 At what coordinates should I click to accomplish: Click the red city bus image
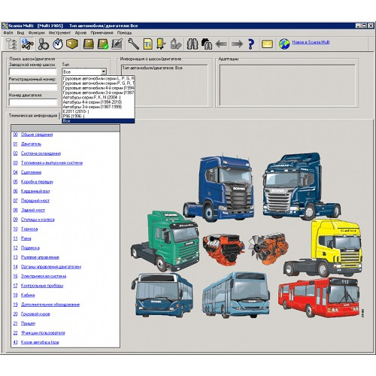319,297
